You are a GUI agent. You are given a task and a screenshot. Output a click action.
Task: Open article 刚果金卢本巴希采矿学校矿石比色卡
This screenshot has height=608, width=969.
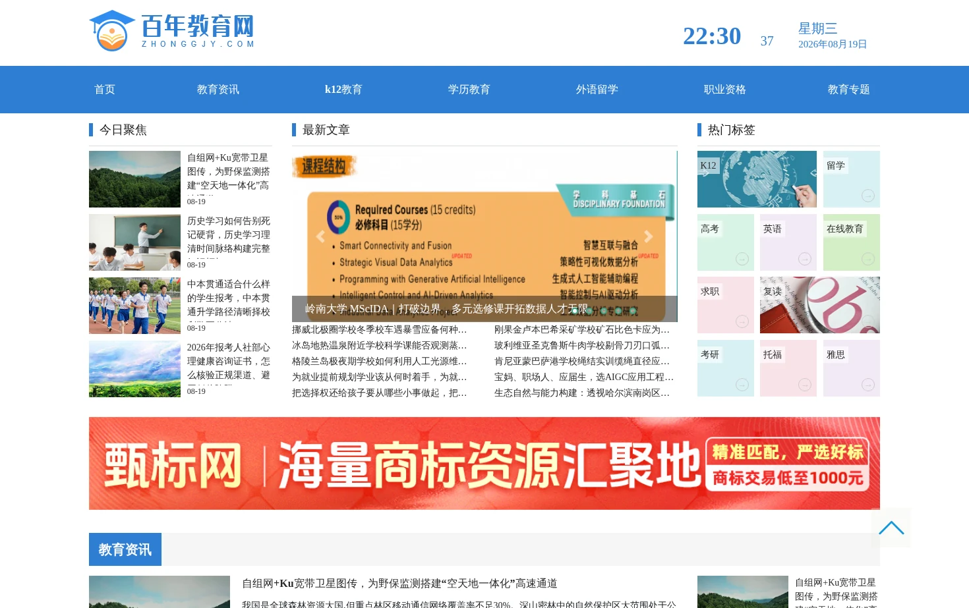pyautogui.click(x=583, y=329)
